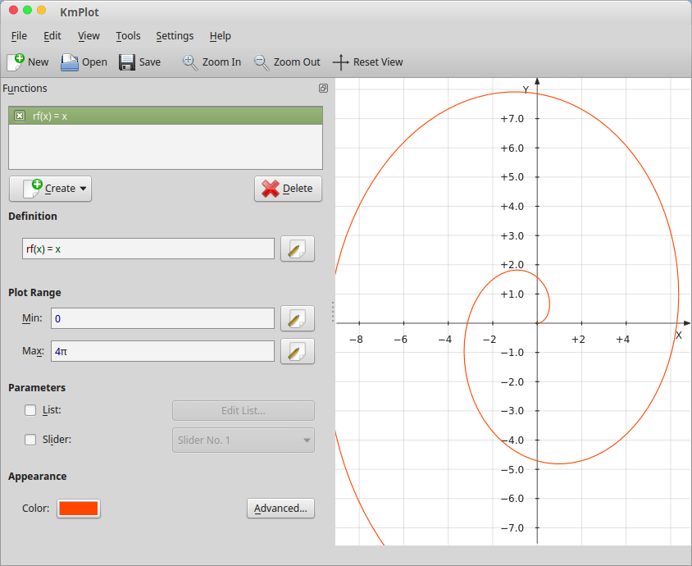Create a new plot file

[x=28, y=62]
